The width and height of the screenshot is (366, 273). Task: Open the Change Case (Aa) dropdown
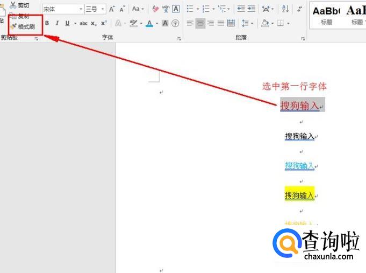(138, 9)
